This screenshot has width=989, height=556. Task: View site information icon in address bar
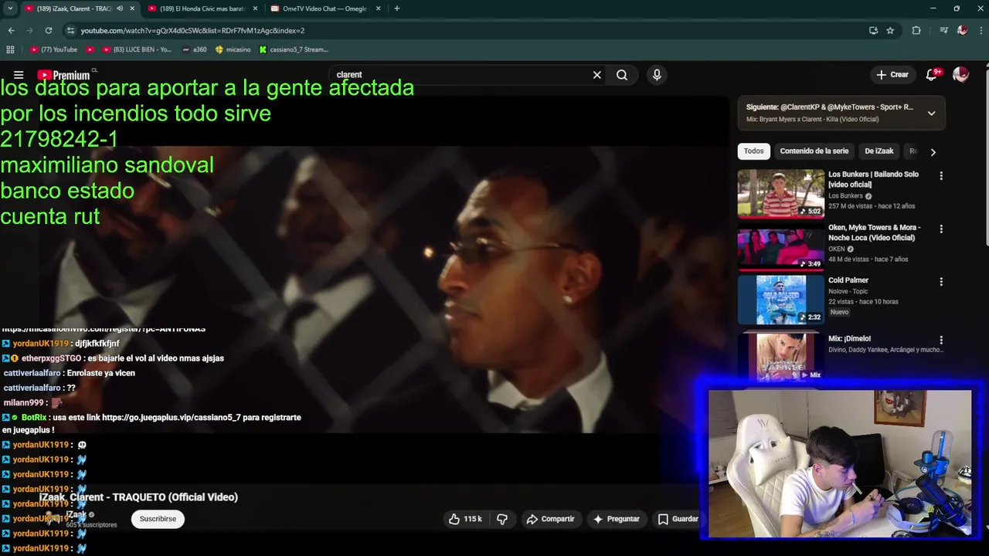[x=71, y=30]
